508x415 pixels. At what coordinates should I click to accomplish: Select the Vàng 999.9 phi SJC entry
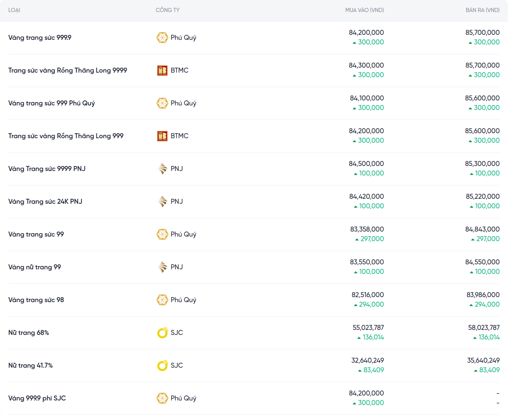37,398
